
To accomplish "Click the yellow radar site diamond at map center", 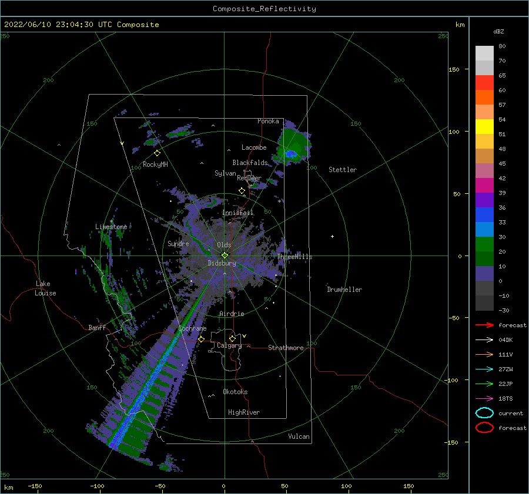I will (x=225, y=256).
